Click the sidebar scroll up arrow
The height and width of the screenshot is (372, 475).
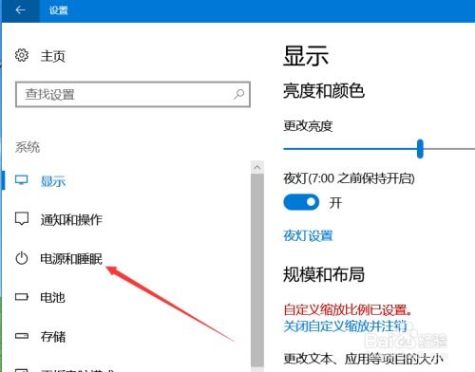(257, 167)
